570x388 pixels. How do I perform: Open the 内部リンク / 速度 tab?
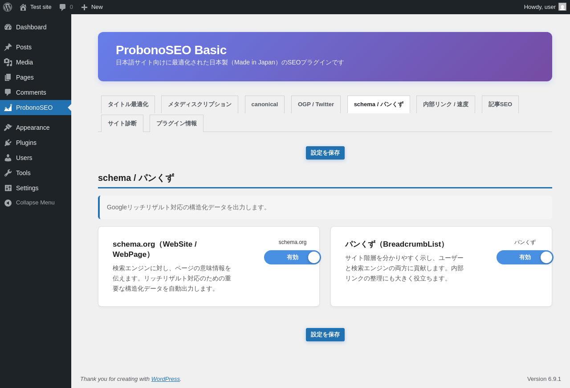point(446,104)
